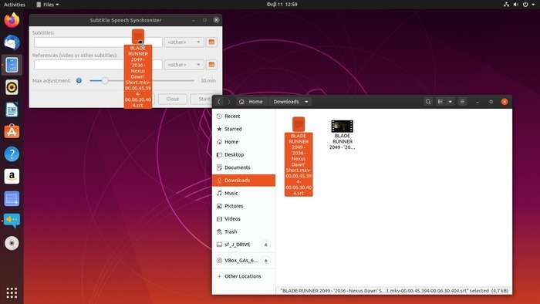The width and height of the screenshot is (540, 304).
Task: Open the screenshot tool in dock
Action: click(x=12, y=198)
